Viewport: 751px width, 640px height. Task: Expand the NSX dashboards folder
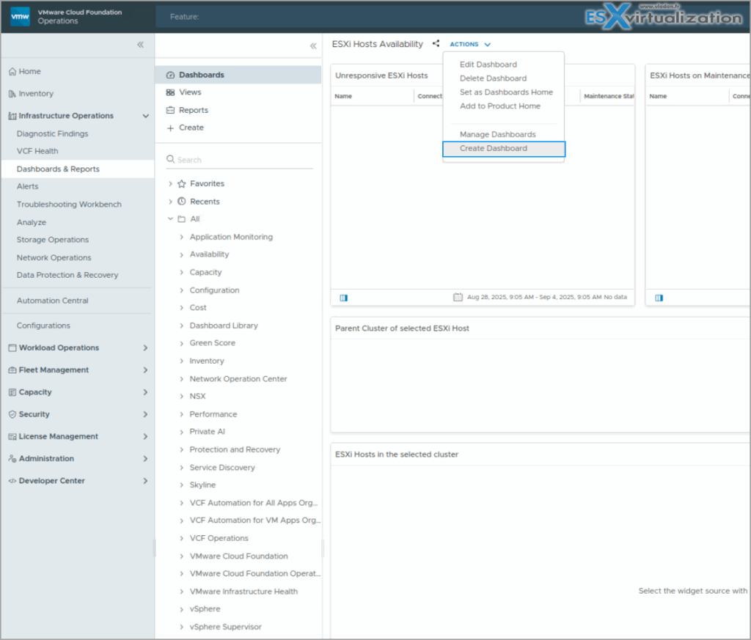[x=182, y=397]
